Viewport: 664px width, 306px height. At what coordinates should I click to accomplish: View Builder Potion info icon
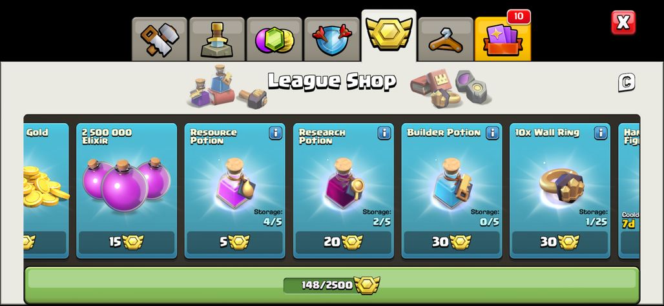point(492,134)
